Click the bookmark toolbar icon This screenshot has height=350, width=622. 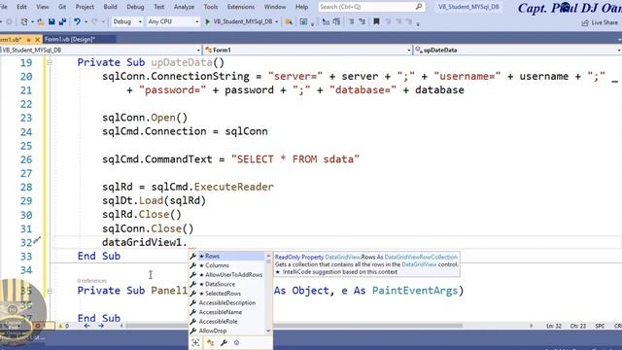click(376, 21)
